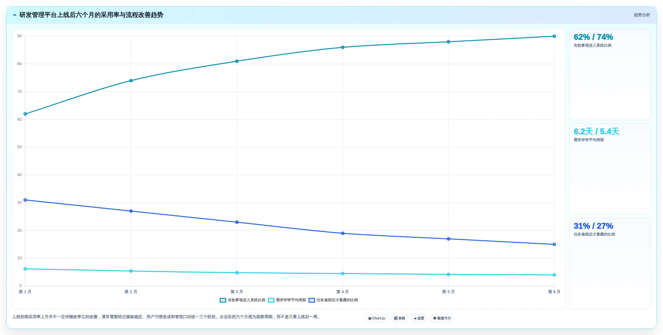Click the 第 1 月 axis label
This screenshot has width=663, height=335.
(x=25, y=292)
